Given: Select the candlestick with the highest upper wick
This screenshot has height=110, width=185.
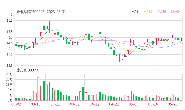Looking at the screenshot, I should tap(38, 32).
